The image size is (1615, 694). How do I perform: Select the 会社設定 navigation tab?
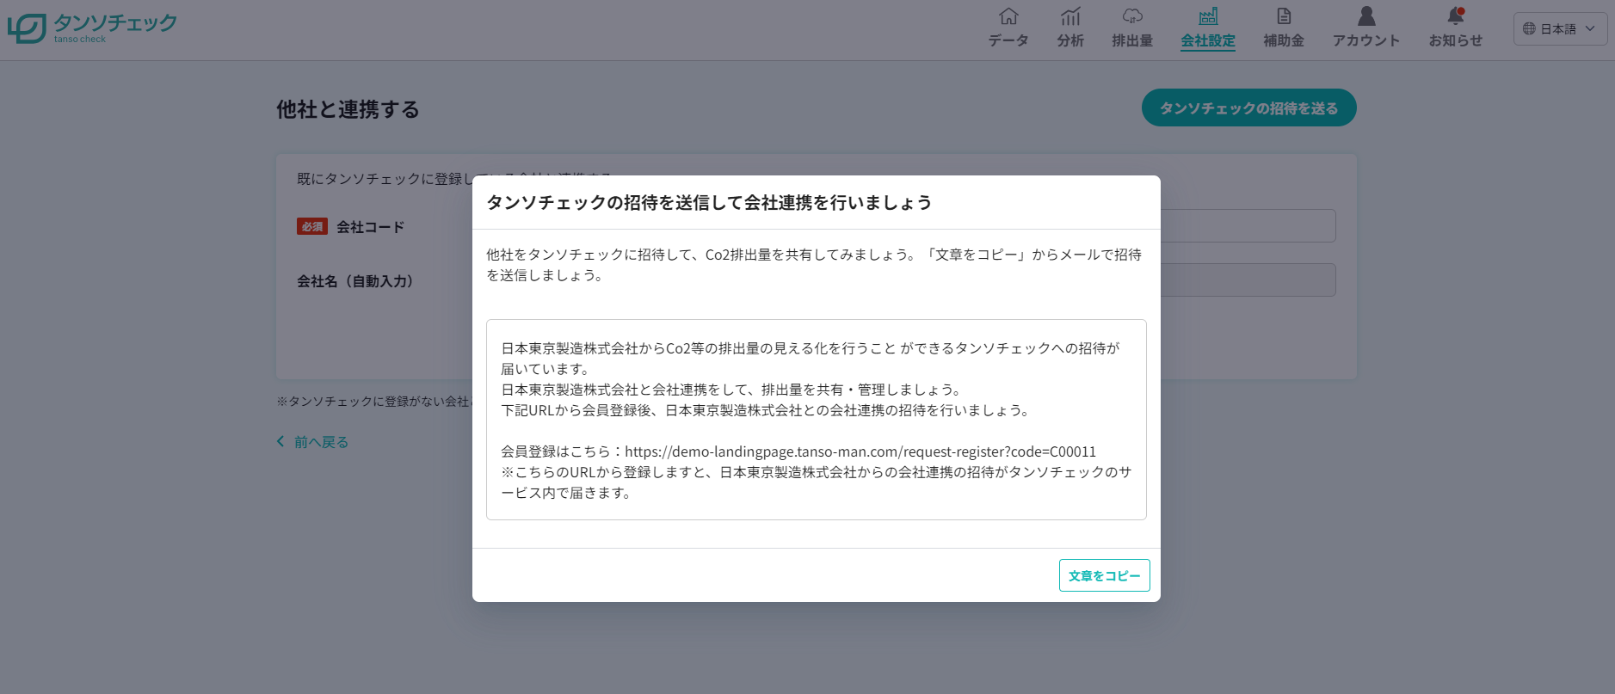(1208, 28)
